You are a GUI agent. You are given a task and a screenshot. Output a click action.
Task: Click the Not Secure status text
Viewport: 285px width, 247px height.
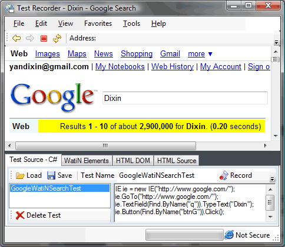coord(253,235)
